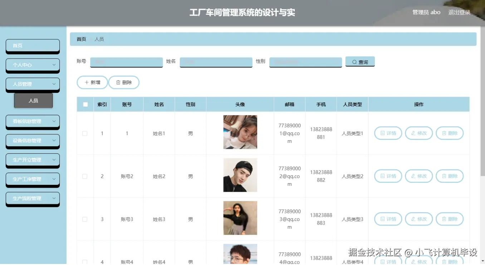Image resolution: width=485 pixels, height=265 pixels.
Task: Click 详情 button for row 账号4
Action: [388, 260]
